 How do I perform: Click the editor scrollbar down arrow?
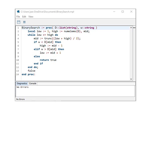pos(131,79)
